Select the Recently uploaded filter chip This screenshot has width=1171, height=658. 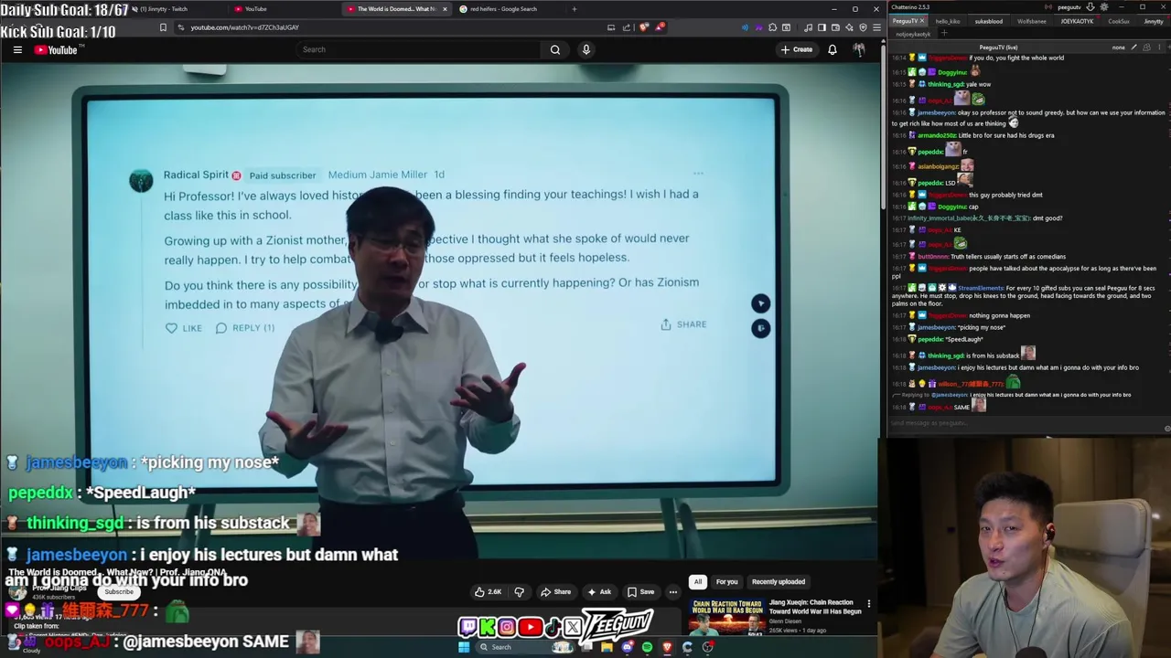click(779, 581)
